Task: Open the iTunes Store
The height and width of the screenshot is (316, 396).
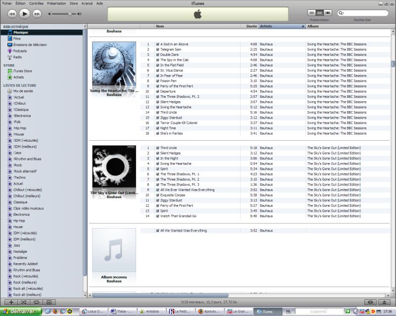Action: coord(22,71)
